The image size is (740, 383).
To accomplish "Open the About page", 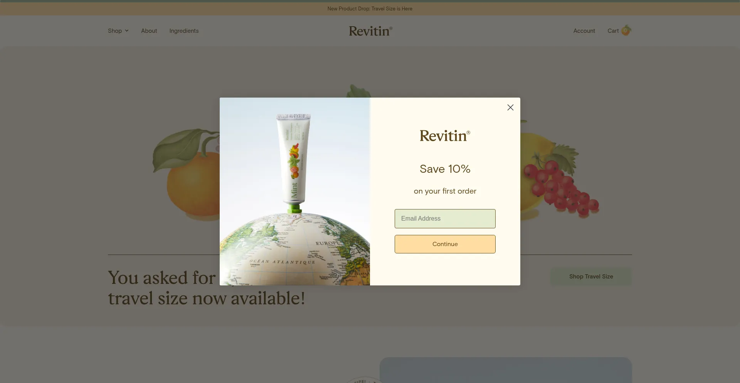I will [x=149, y=31].
